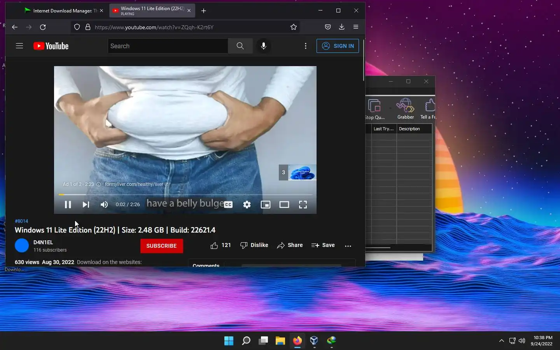Image resolution: width=560 pixels, height=350 pixels.
Task: Dislike this video
Action: click(254, 245)
